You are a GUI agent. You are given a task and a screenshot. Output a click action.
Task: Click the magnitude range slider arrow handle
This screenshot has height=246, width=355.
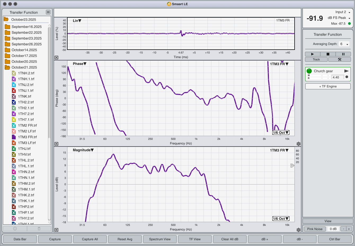[x=292, y=165]
